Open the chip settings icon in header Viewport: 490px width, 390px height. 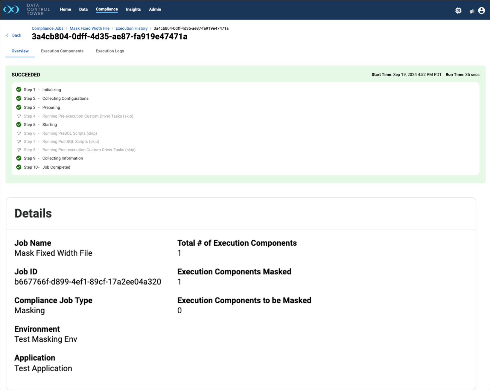(458, 11)
